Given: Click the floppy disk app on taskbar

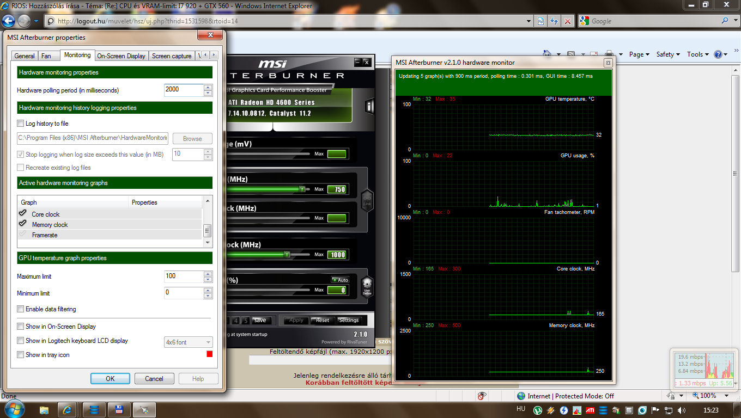Looking at the screenshot, I should [x=118, y=410].
